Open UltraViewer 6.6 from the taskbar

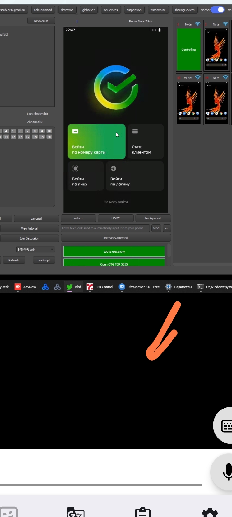pyautogui.click(x=139, y=287)
